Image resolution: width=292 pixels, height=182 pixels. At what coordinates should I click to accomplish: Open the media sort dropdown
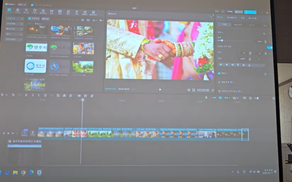pyautogui.click(x=95, y=20)
